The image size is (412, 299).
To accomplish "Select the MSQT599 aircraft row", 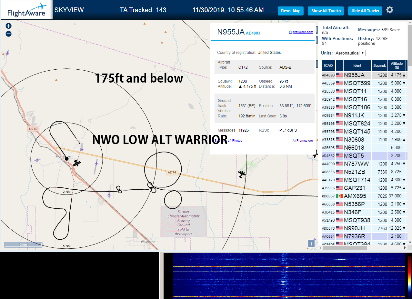I will (x=364, y=83).
